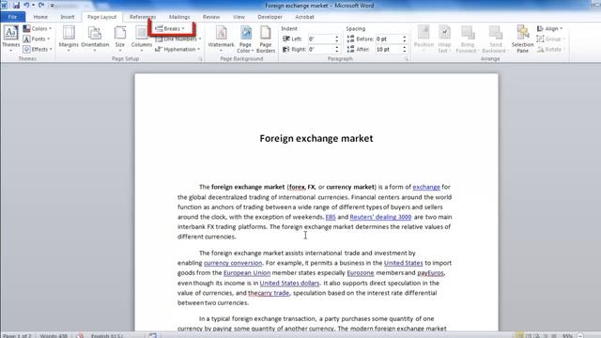Switch to the View tab
This screenshot has width=601, height=338.
[x=239, y=17]
